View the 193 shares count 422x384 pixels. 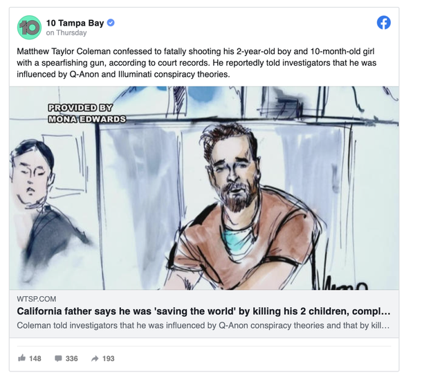[108, 358]
